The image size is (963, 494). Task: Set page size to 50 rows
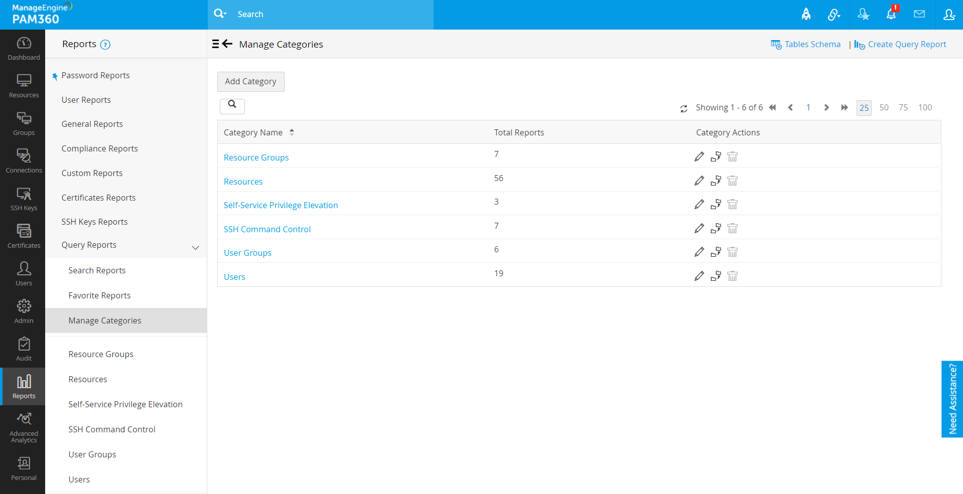point(884,108)
